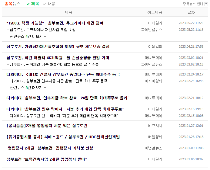Viewport: 210px width, 170px height.
Task: Open article about 1200조 잭팟 가능성 우크라이나 재건
Action: [x=55, y=23]
